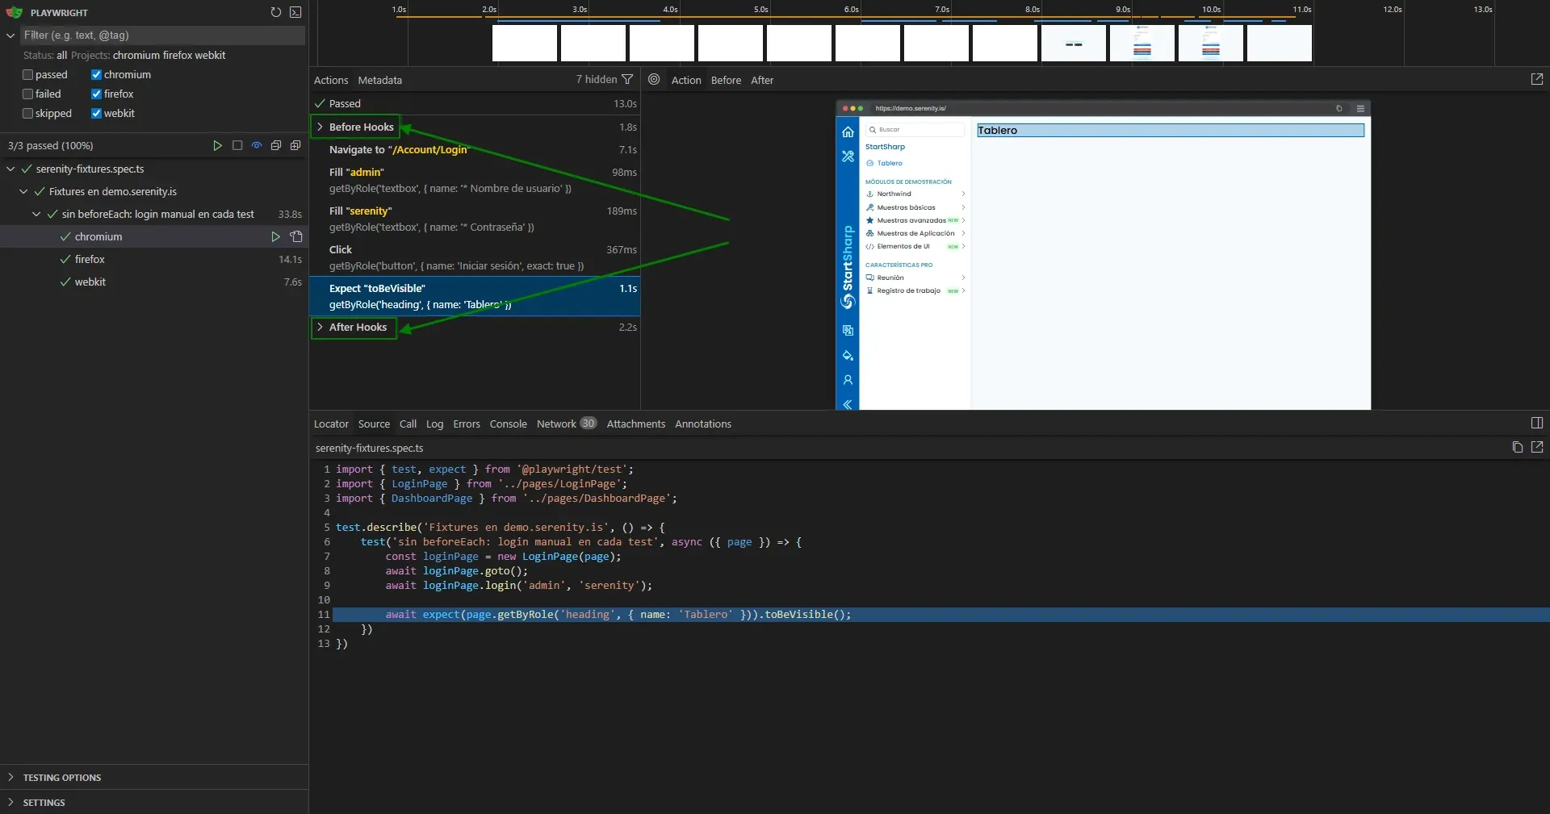The width and height of the screenshot is (1550, 814).
Task: Toggle the chromium project checkbox
Action: pos(95,74)
